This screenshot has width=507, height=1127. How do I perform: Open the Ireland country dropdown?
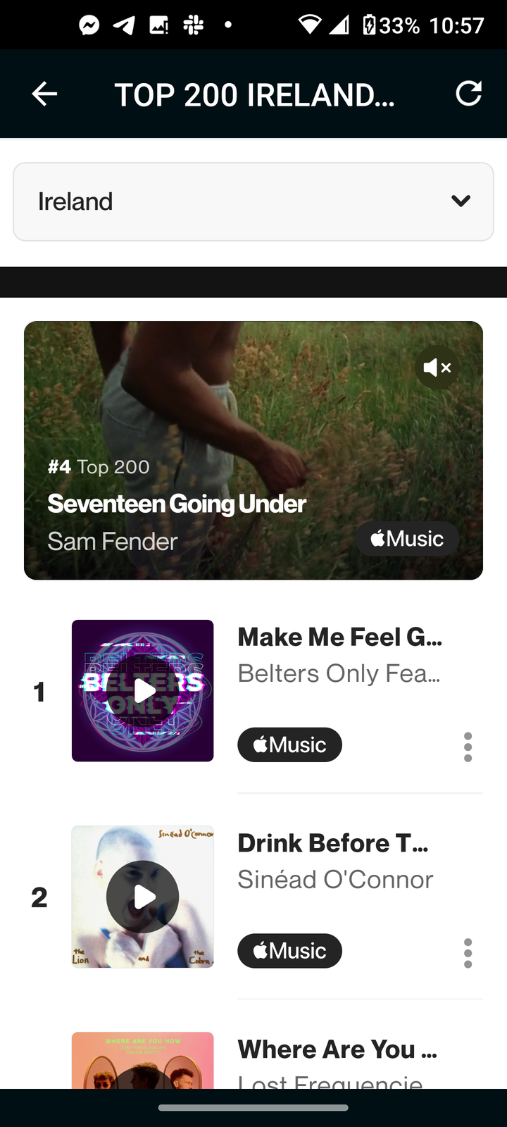[x=254, y=201]
